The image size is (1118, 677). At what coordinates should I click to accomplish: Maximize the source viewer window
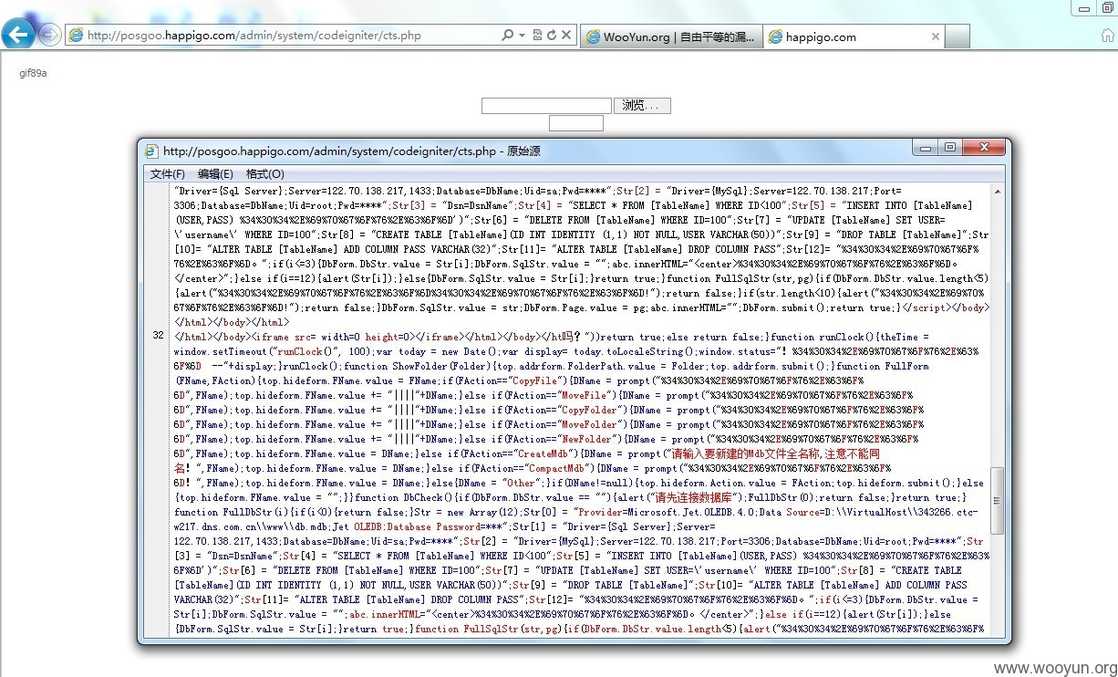click(x=949, y=148)
